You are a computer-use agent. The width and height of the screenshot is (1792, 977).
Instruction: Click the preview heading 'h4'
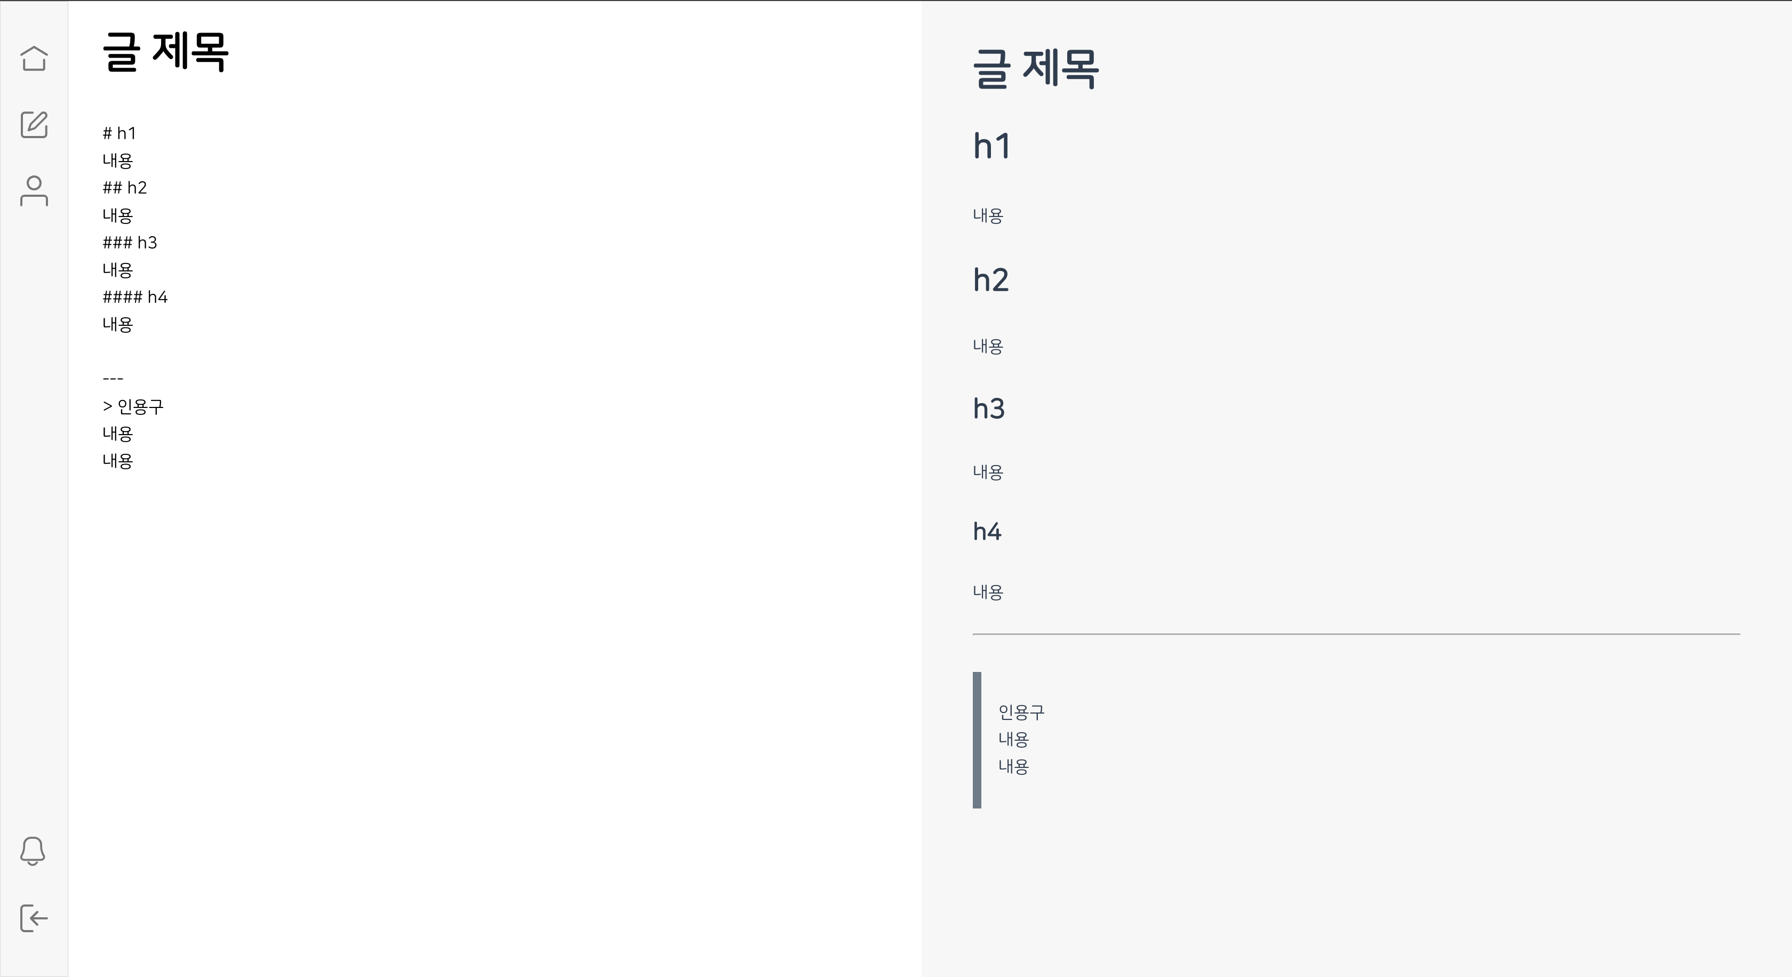pyautogui.click(x=987, y=531)
